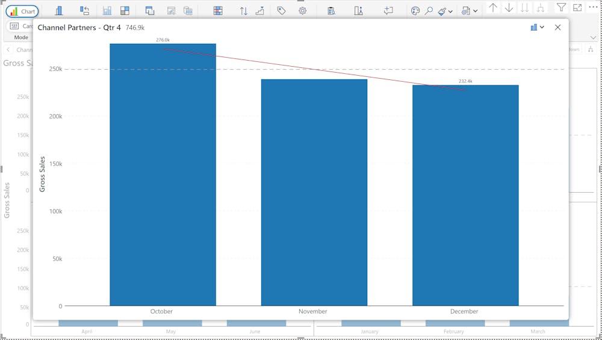Open the red-blue heatmap table icon
Image resolution: width=602 pixels, height=340 pixels.
click(x=218, y=11)
